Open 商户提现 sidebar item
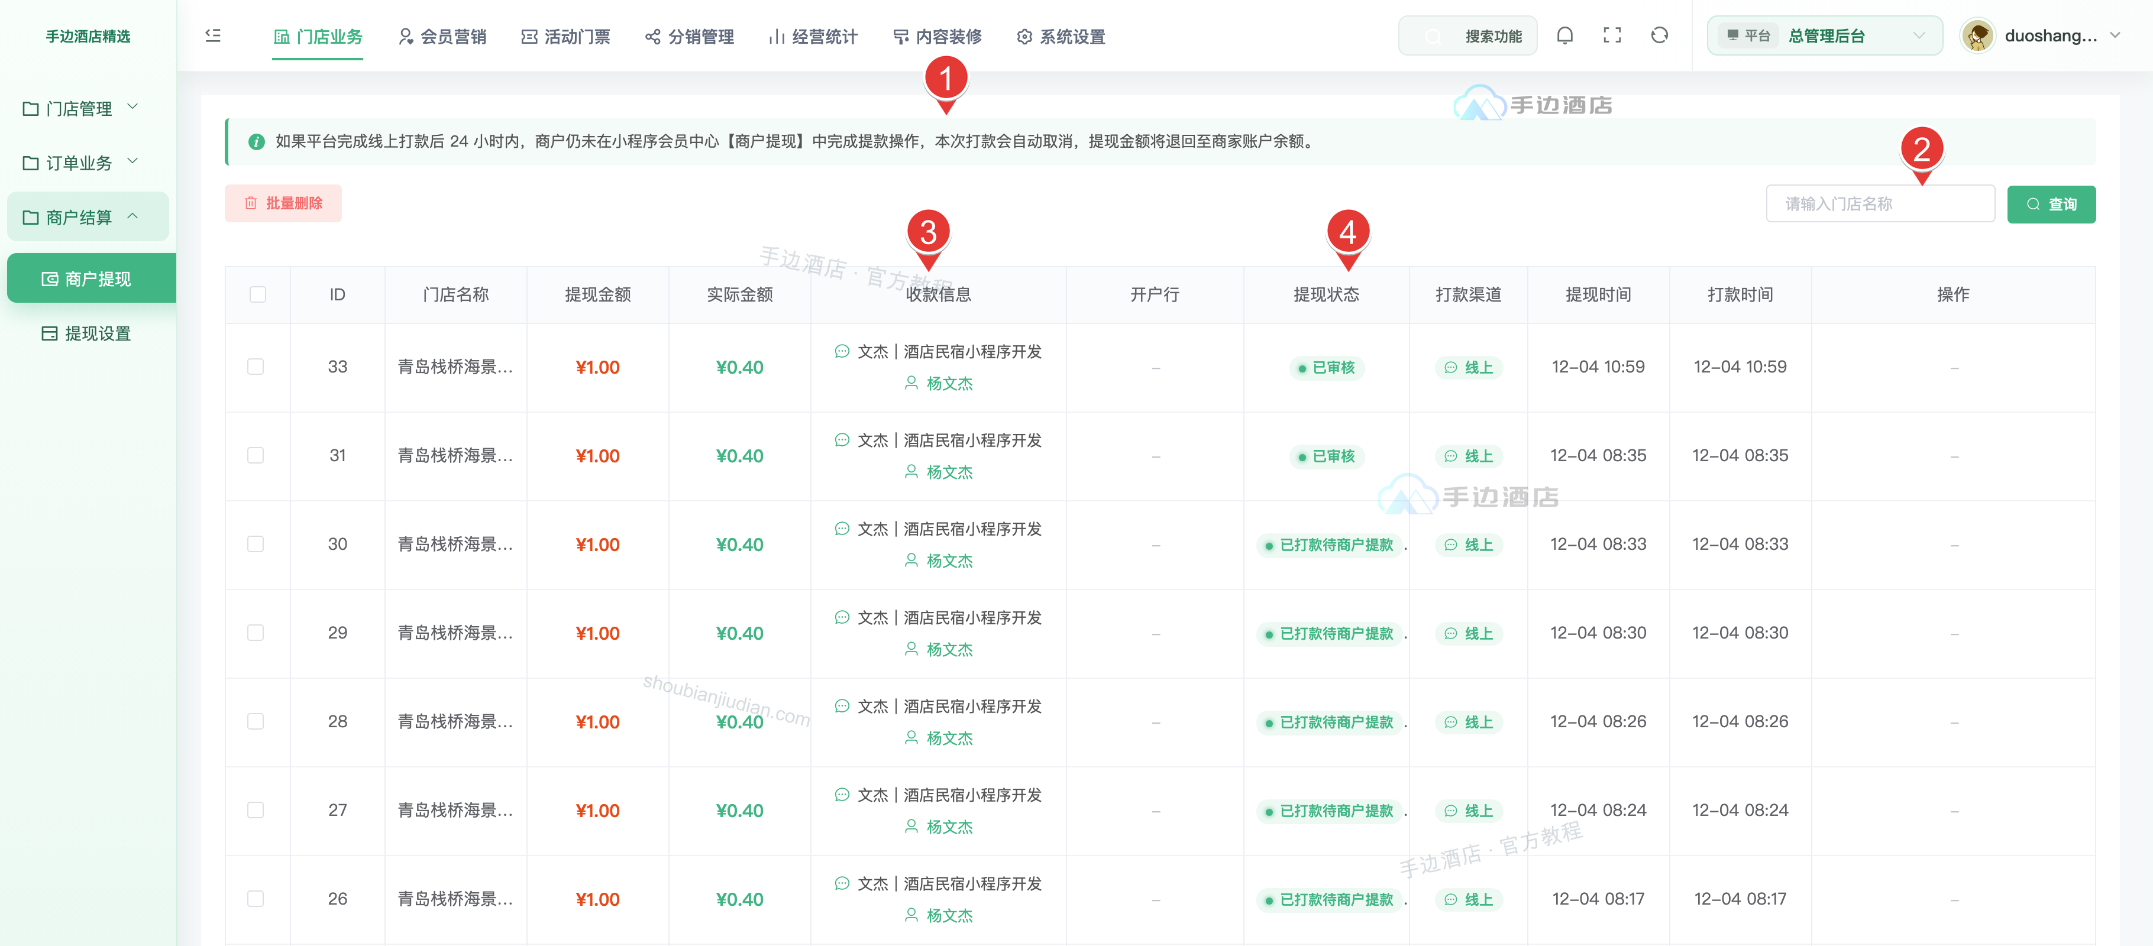This screenshot has height=946, width=2153. point(92,278)
